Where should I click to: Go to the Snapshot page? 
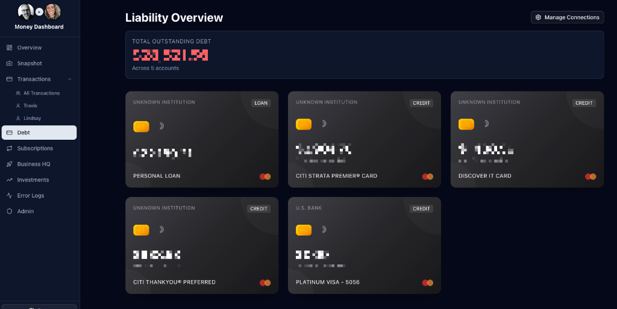pyautogui.click(x=30, y=63)
